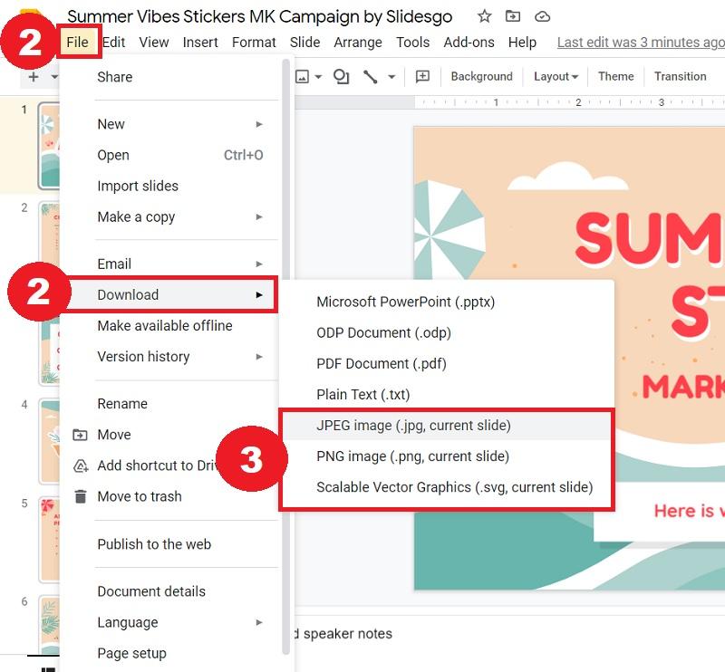Choose Make available offline
This screenshot has width=725, height=672.
(169, 326)
